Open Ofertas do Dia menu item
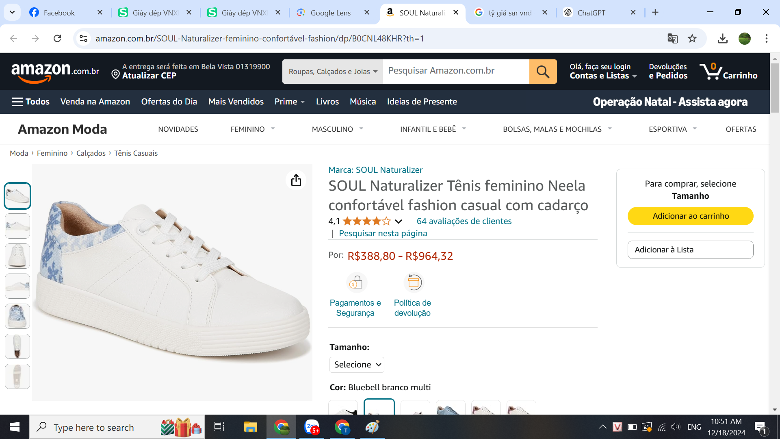Screen dimensions: 780x439 coord(169,102)
